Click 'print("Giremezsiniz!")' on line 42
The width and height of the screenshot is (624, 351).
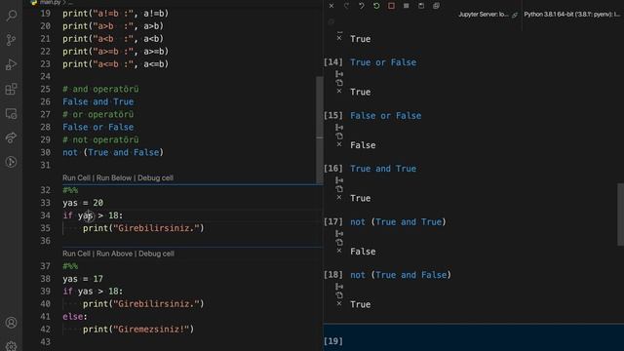(138, 330)
